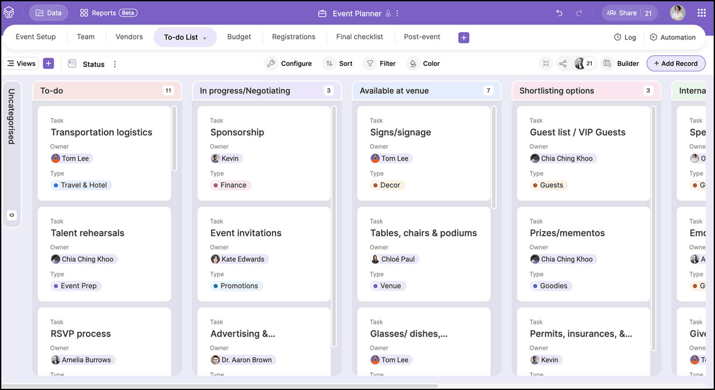Image resolution: width=715 pixels, height=390 pixels.
Task: Switch to the Budget tab
Action: point(239,37)
